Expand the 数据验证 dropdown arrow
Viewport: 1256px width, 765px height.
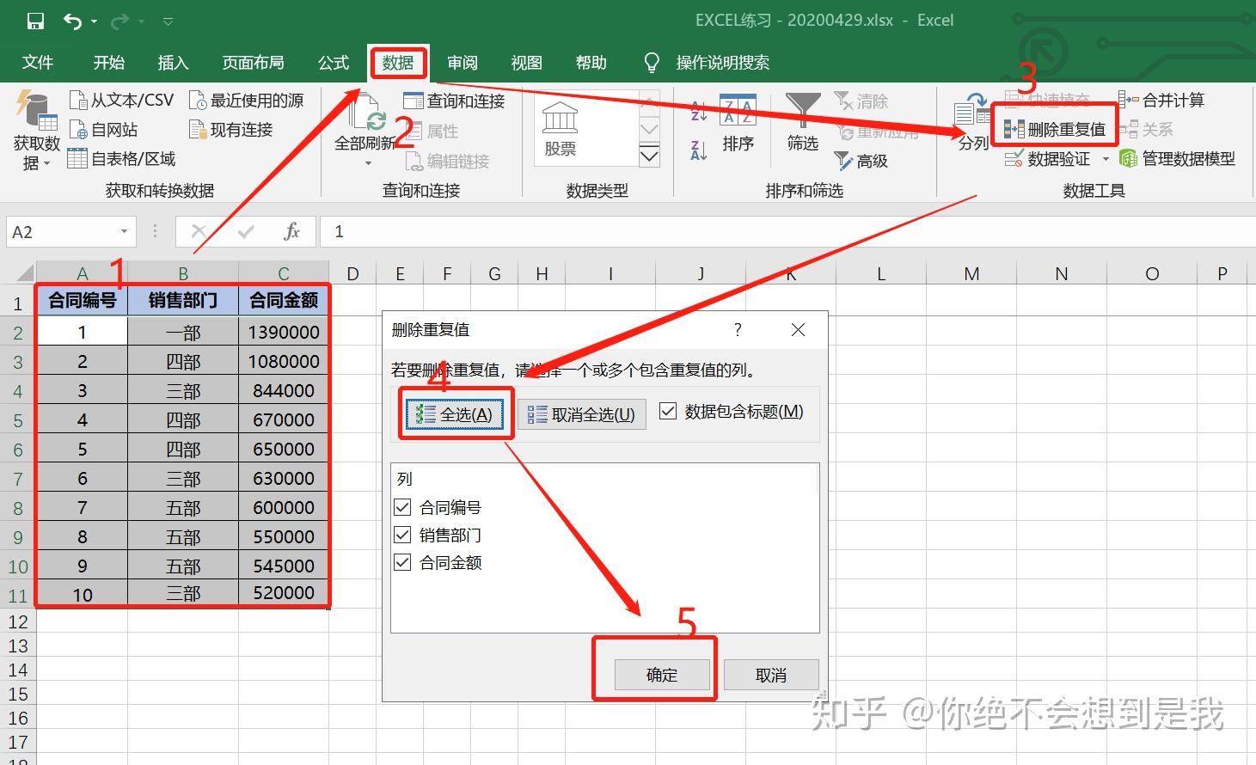1106,159
